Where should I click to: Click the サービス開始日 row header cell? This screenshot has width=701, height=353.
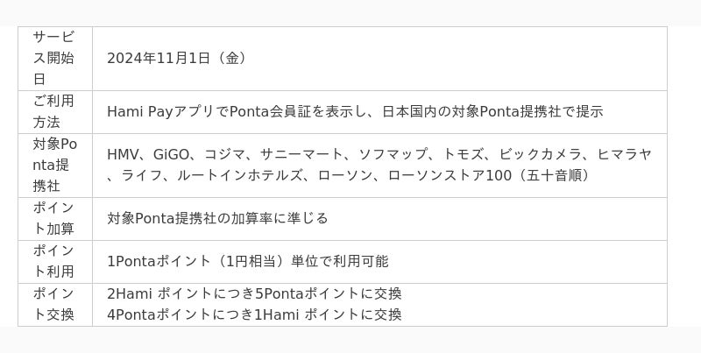tap(54, 58)
